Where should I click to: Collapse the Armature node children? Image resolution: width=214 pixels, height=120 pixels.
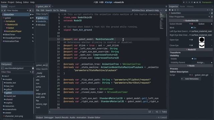point(4,21)
